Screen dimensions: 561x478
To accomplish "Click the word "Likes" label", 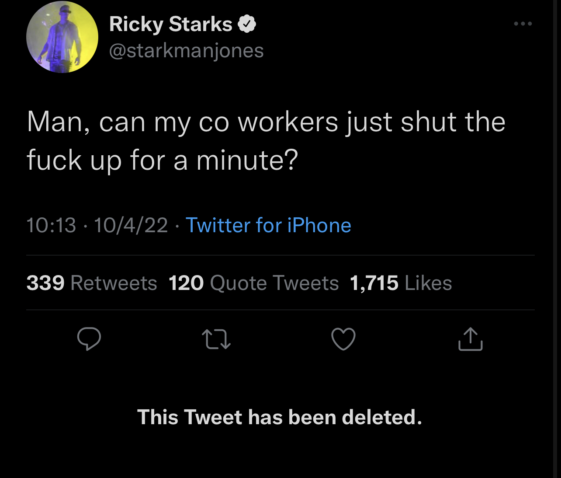I will 428,283.
